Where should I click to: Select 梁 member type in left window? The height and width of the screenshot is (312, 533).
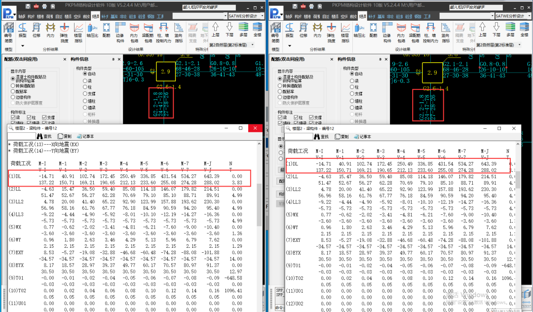coord(85,80)
